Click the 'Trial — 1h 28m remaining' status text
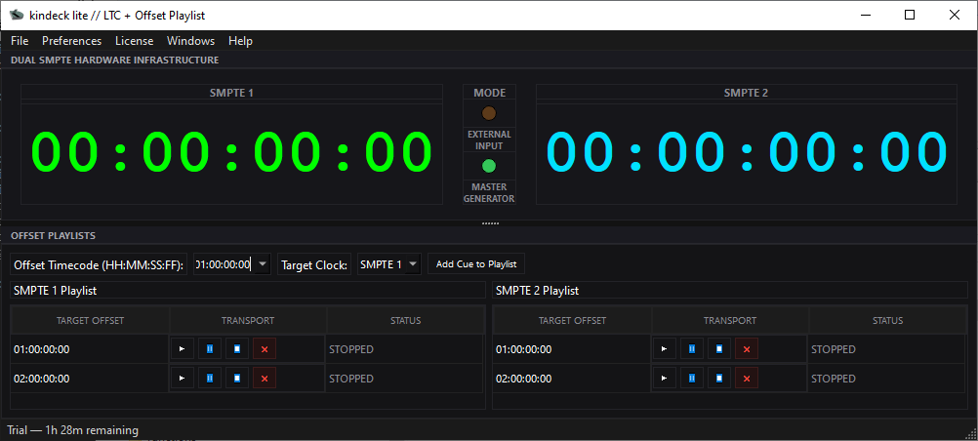 coord(73,429)
